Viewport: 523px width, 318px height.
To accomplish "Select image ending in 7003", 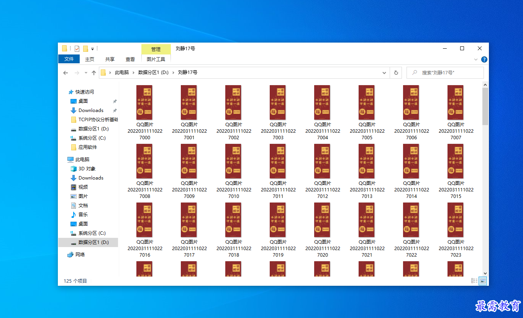I will coord(278,112).
